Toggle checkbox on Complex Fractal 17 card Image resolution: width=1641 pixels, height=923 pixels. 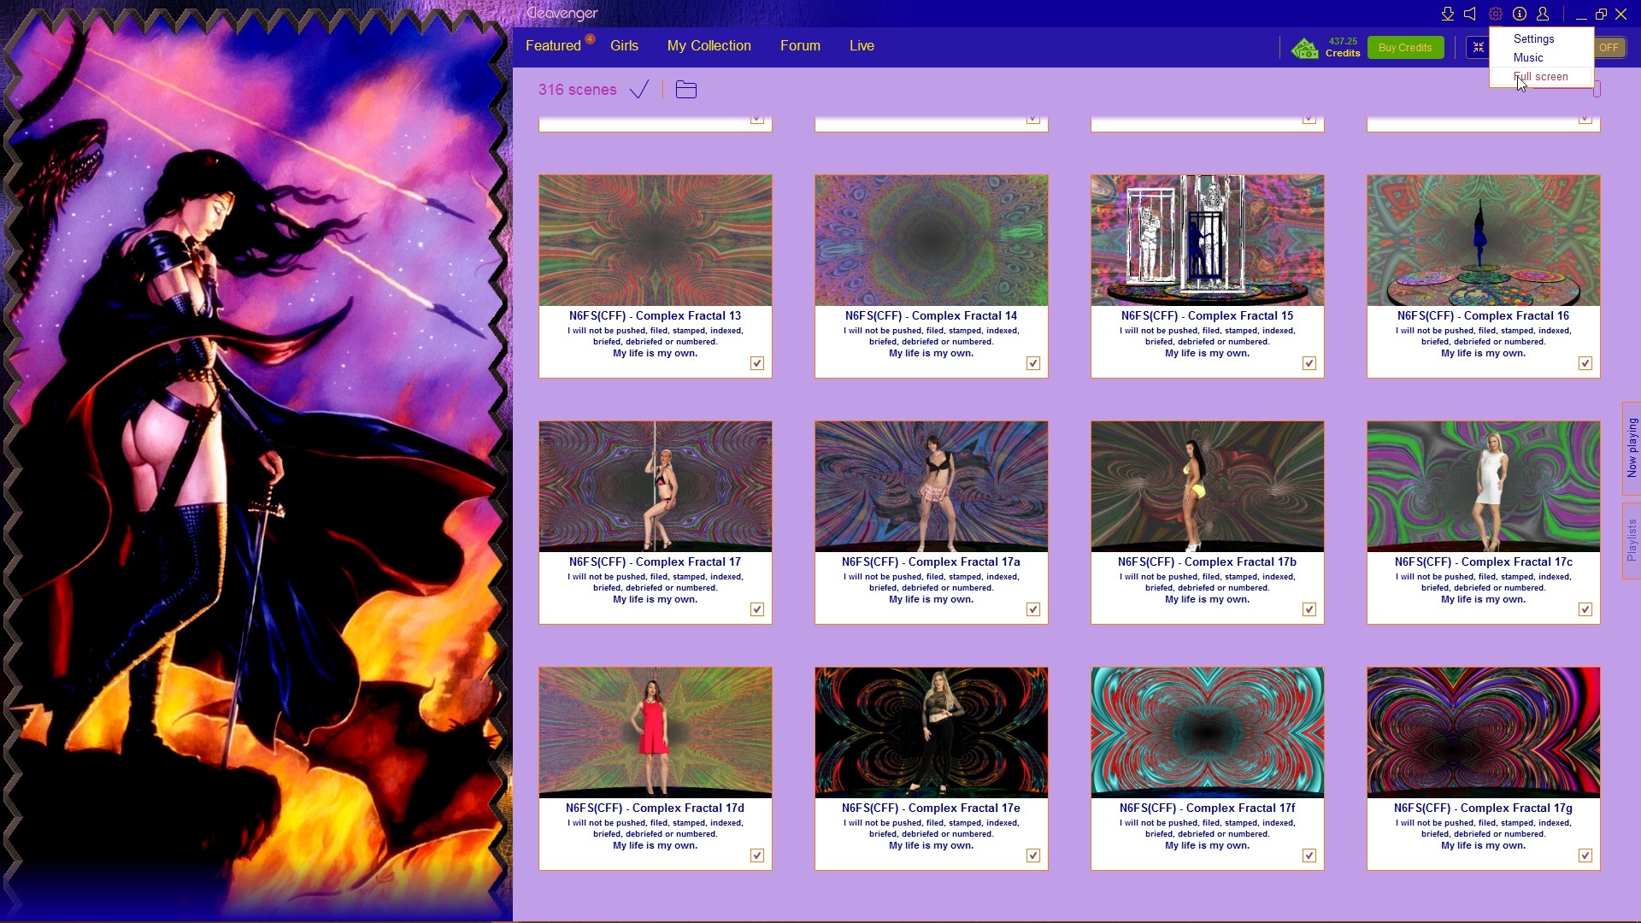pos(757,609)
